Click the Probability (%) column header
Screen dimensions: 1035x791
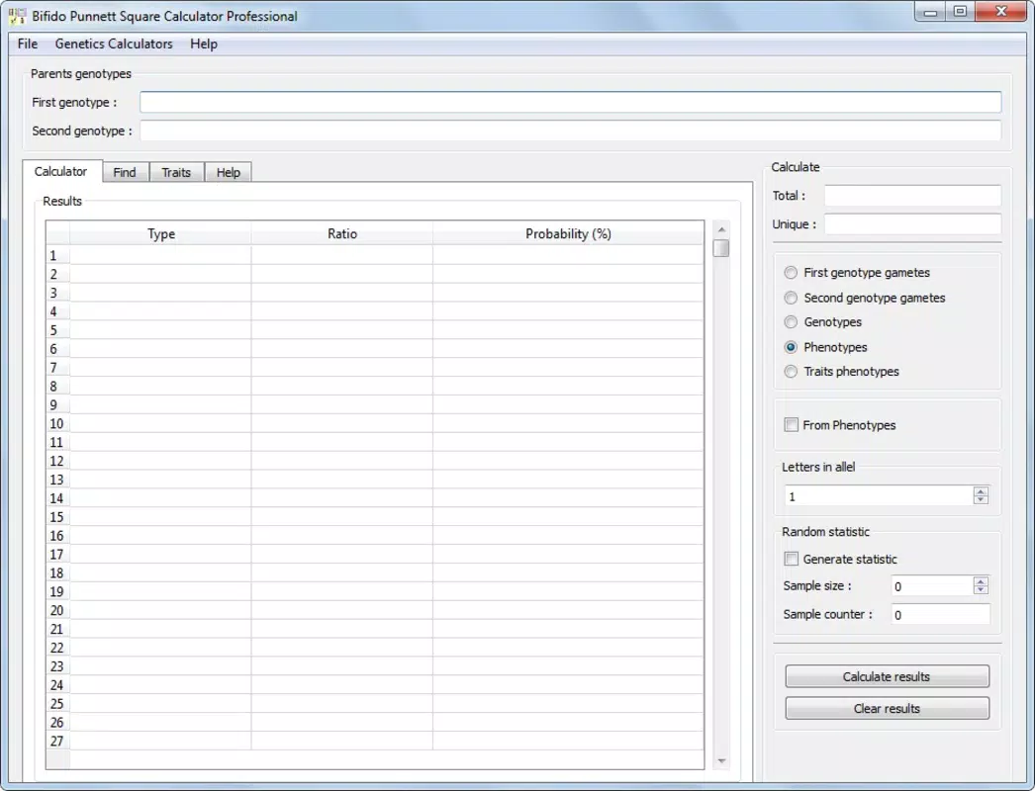pos(568,233)
